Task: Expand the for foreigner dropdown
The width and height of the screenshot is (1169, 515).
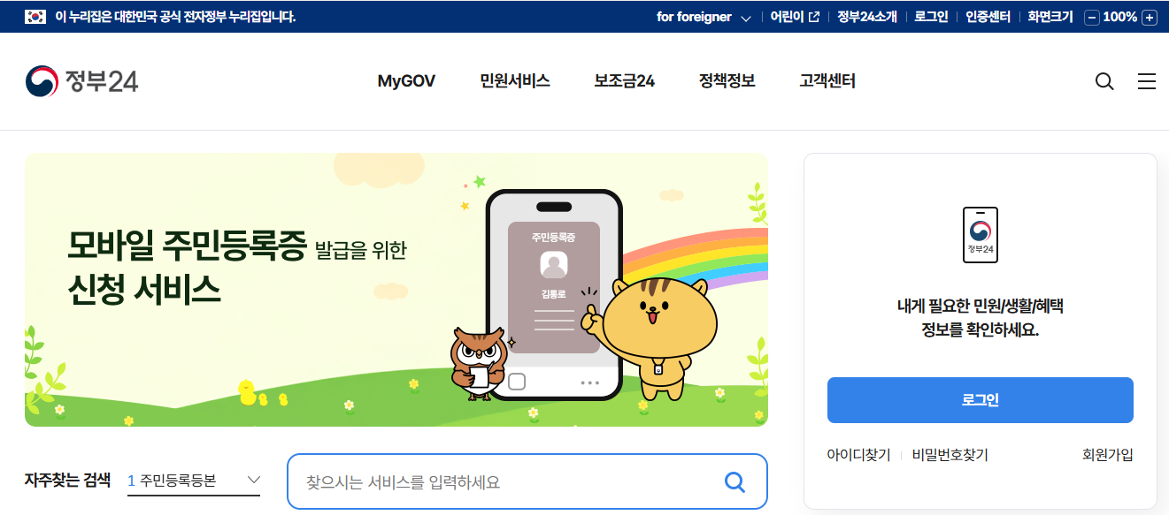Action: click(x=704, y=17)
